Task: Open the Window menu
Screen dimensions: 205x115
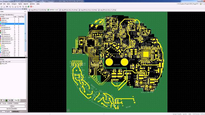Action: point(32,4)
